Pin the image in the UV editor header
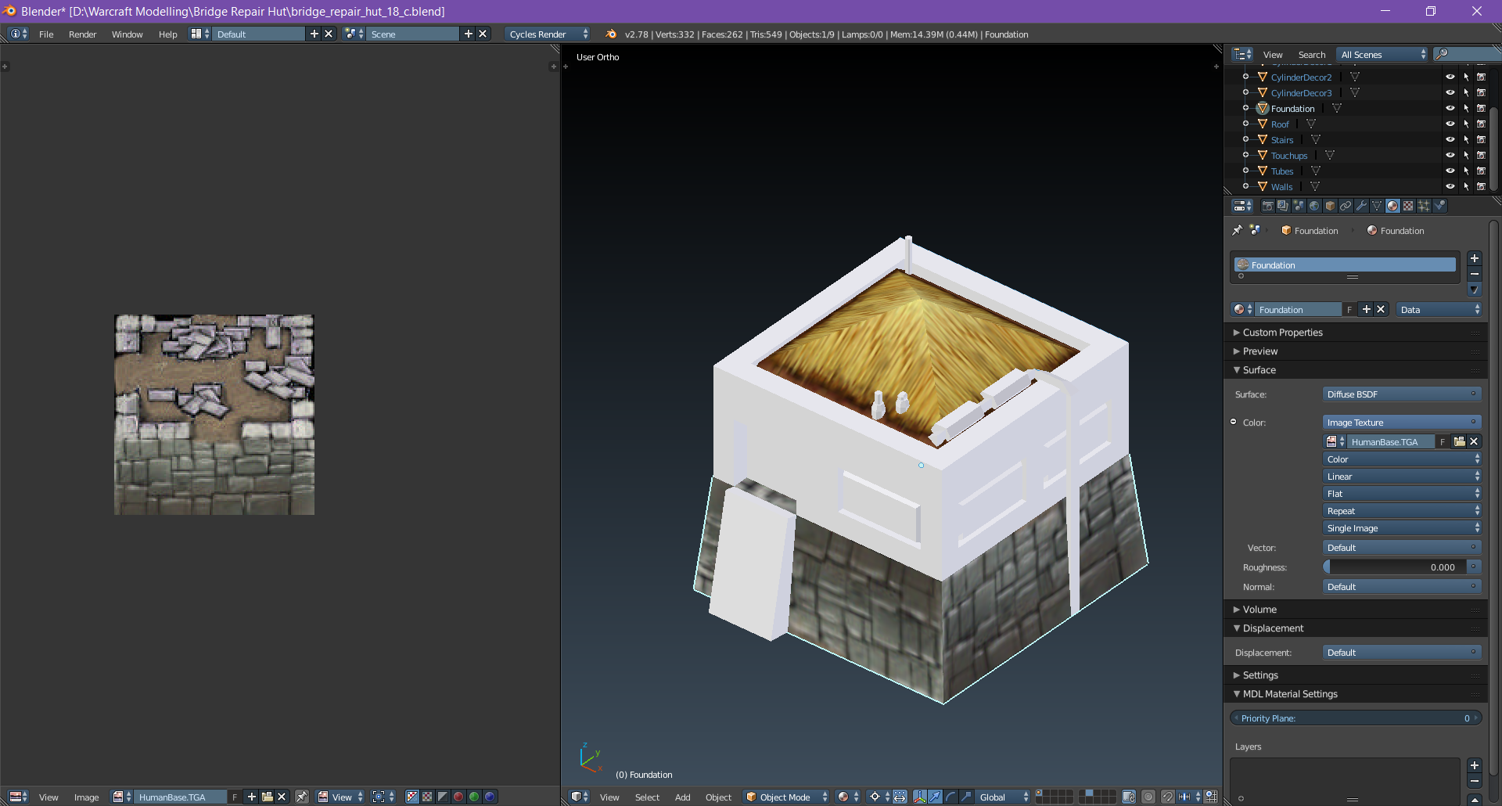The height and width of the screenshot is (806, 1502). 302,797
